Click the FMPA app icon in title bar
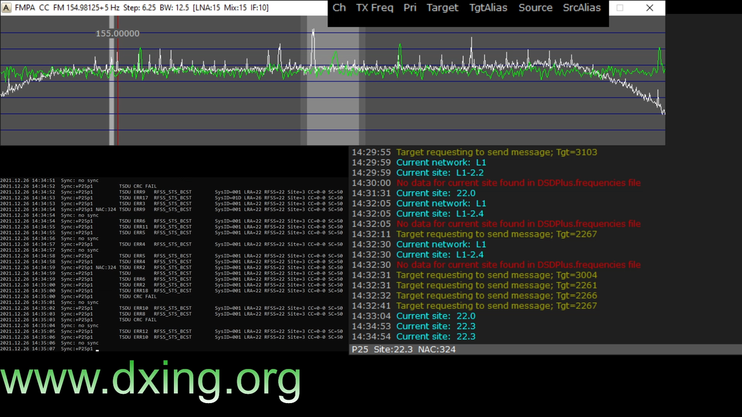 pyautogui.click(x=6, y=8)
